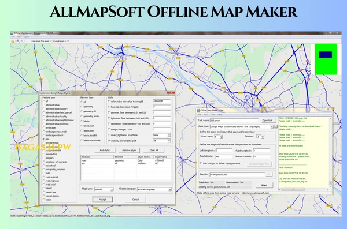Image resolution: width=347 pixels, height=229 pixels.
Task: Open Tools menu in Offline Map Maker
Action: (x=213, y=115)
